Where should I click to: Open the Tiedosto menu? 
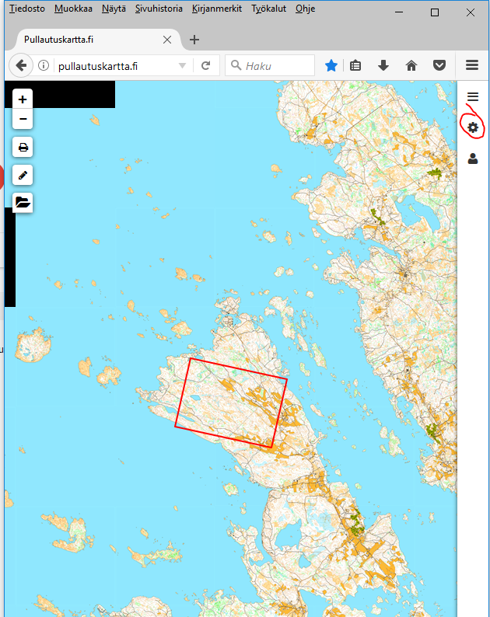click(x=27, y=9)
